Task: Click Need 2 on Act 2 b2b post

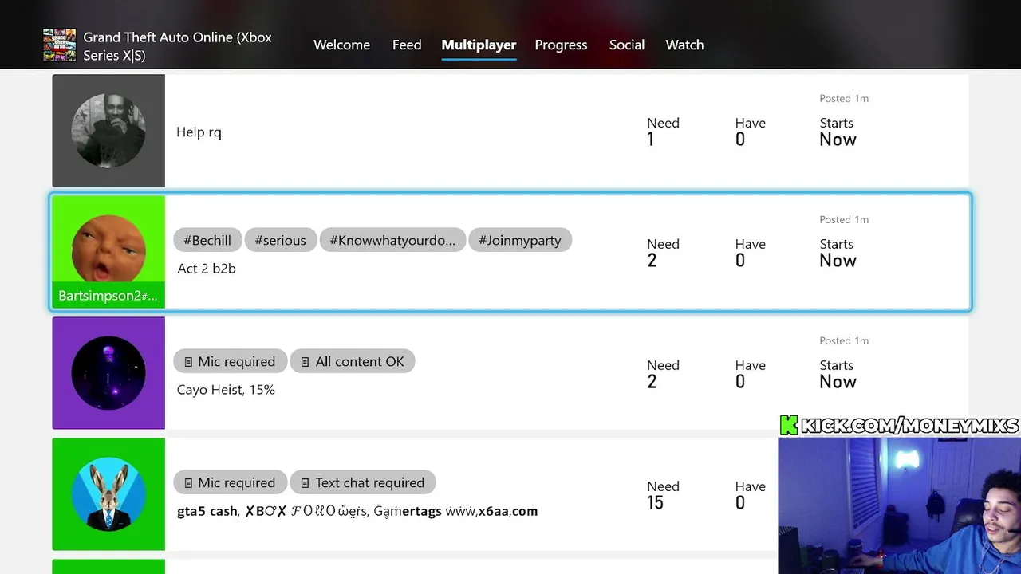Action: 663,253
